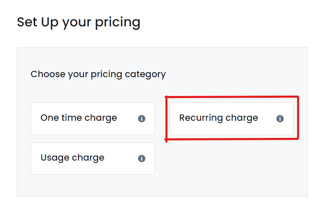Click the word 'charge' in the Recurring card
This screenshot has width=327, height=213.
(242, 119)
